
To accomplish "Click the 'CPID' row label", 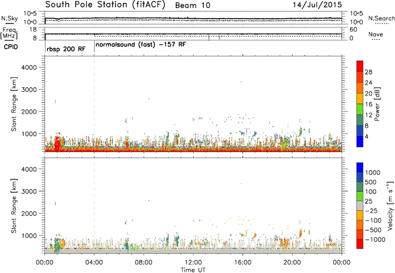I will click(x=11, y=47).
